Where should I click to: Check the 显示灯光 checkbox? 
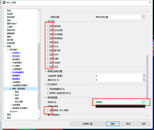point(48,46)
